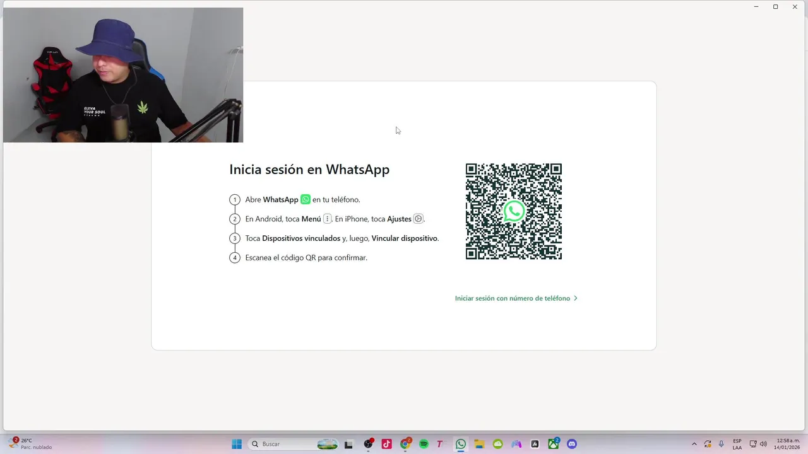Screen dimensions: 808x454
Task: Click the 'Dispositivos vinculados' text
Action: pyautogui.click(x=301, y=238)
